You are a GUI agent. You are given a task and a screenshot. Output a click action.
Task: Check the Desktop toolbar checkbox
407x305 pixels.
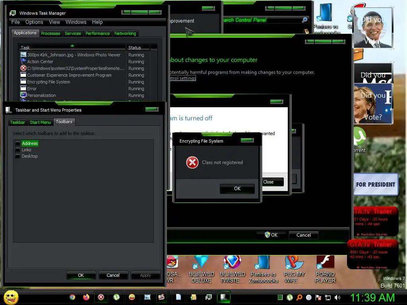click(x=17, y=156)
